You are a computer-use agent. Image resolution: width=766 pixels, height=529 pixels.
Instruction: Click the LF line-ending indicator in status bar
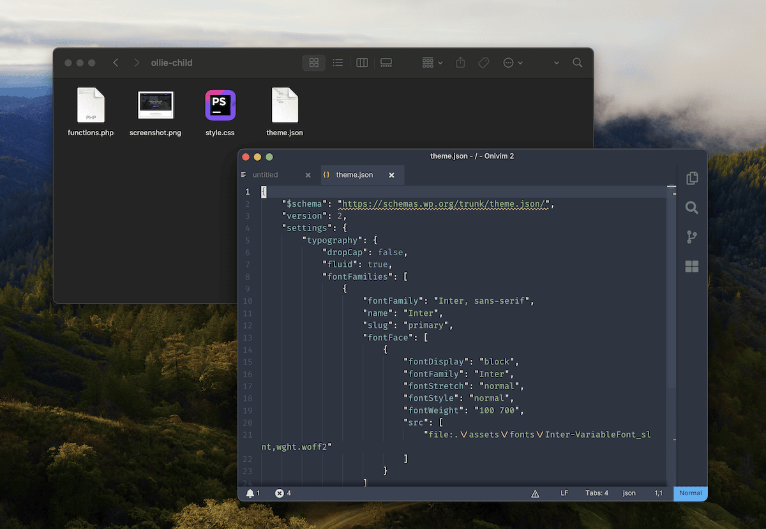564,493
